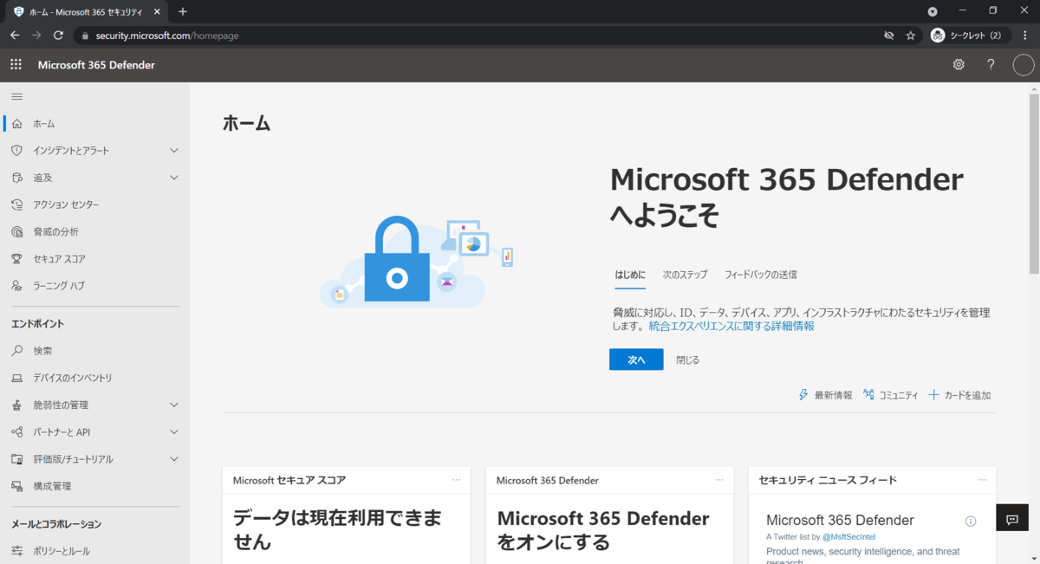Click the plus icon for カードを追加
This screenshot has width=1040, height=564.
point(933,395)
